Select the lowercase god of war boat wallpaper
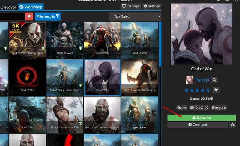Viewport: 240px width, 146px height. click(140, 115)
